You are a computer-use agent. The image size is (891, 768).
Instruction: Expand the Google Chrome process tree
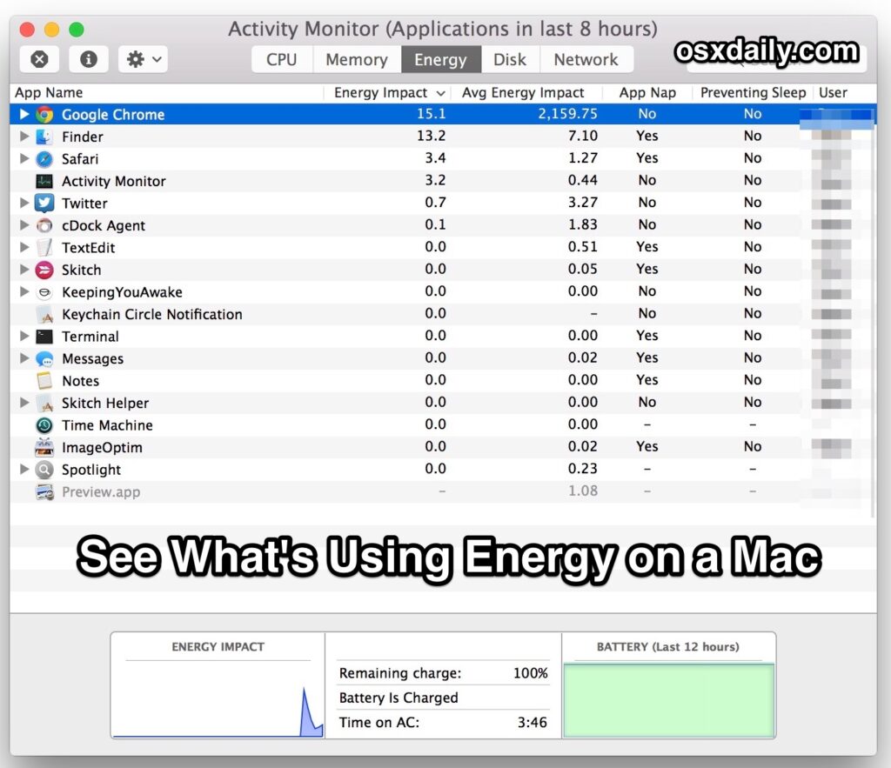point(24,115)
